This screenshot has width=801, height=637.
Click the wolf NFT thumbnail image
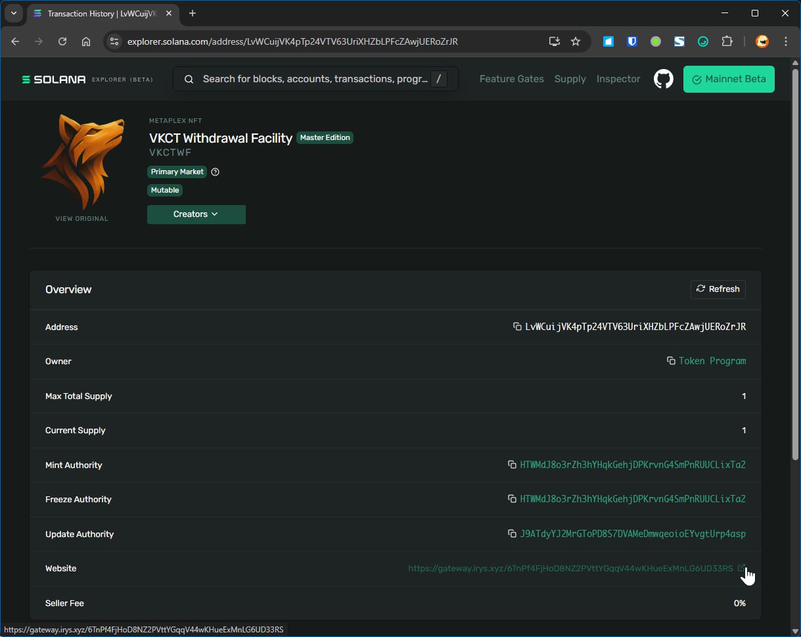[x=82, y=162]
